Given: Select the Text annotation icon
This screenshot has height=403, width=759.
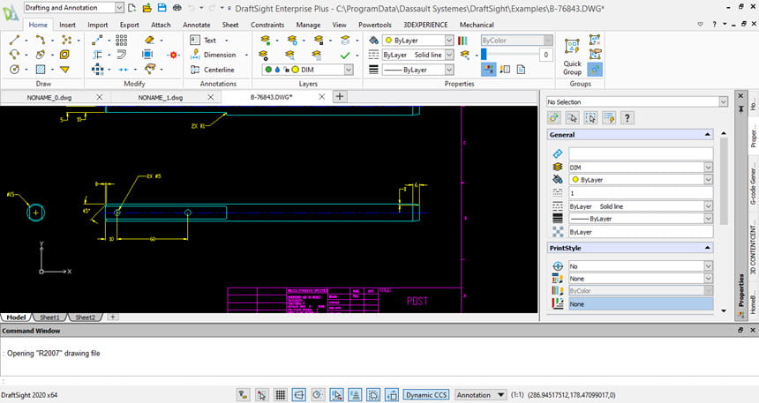Looking at the screenshot, I should 195,41.
